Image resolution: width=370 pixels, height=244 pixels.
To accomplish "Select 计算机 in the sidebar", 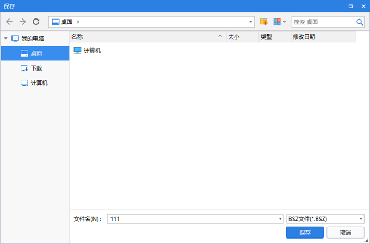I will click(39, 83).
